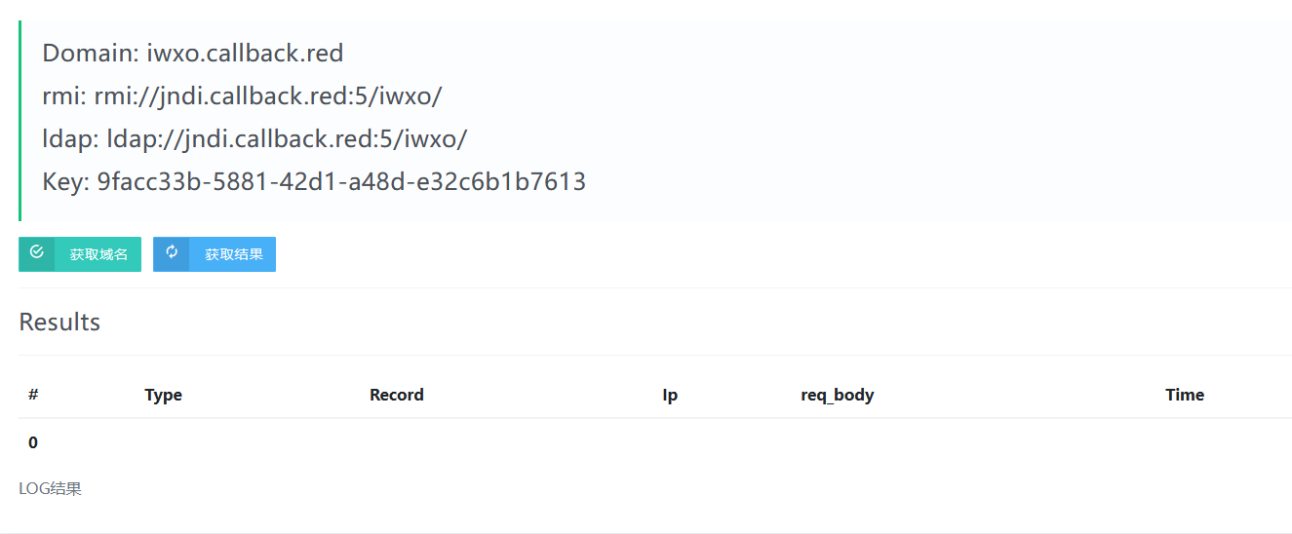
Task: Click the rmi://jndi.callback.red:5/iwxo/ address text
Action: 268,95
